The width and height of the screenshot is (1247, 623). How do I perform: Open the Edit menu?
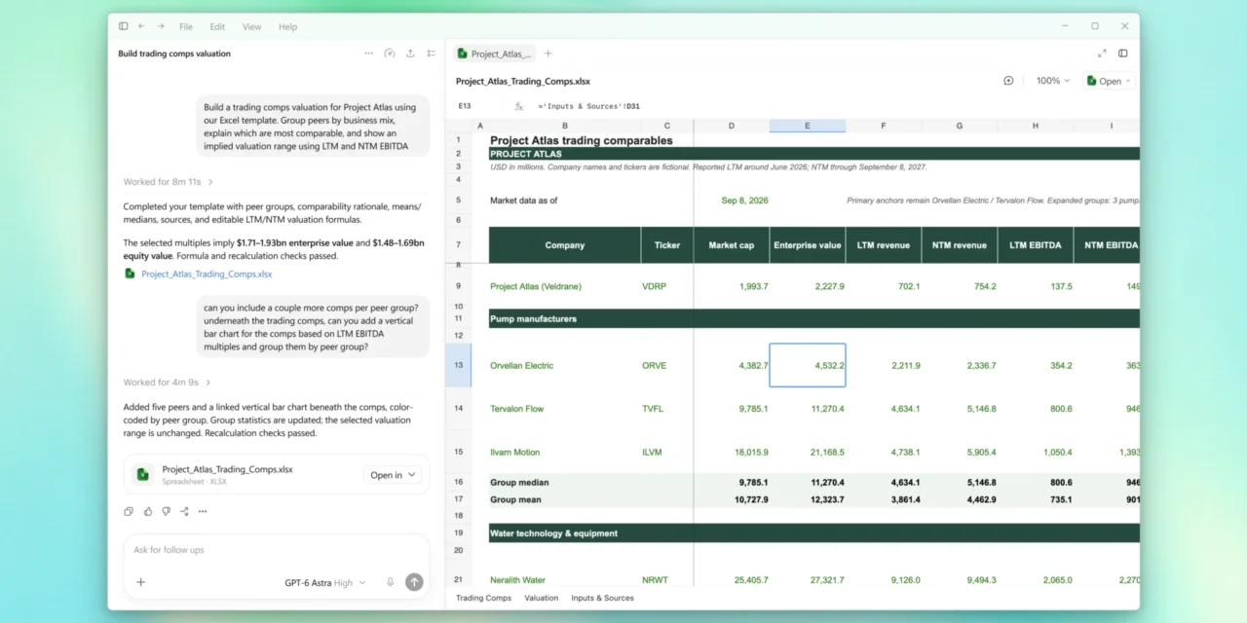(x=217, y=26)
